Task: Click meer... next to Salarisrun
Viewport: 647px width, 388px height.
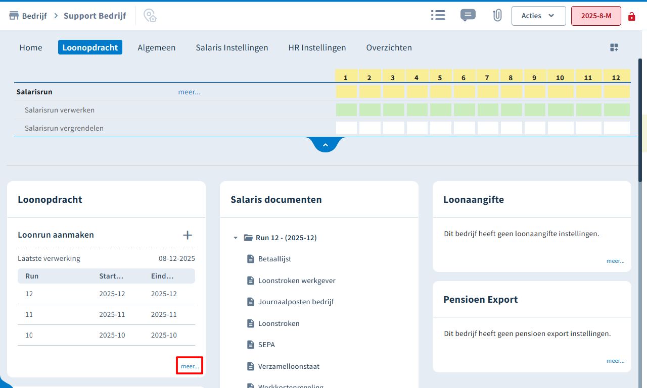Action: pyautogui.click(x=189, y=92)
